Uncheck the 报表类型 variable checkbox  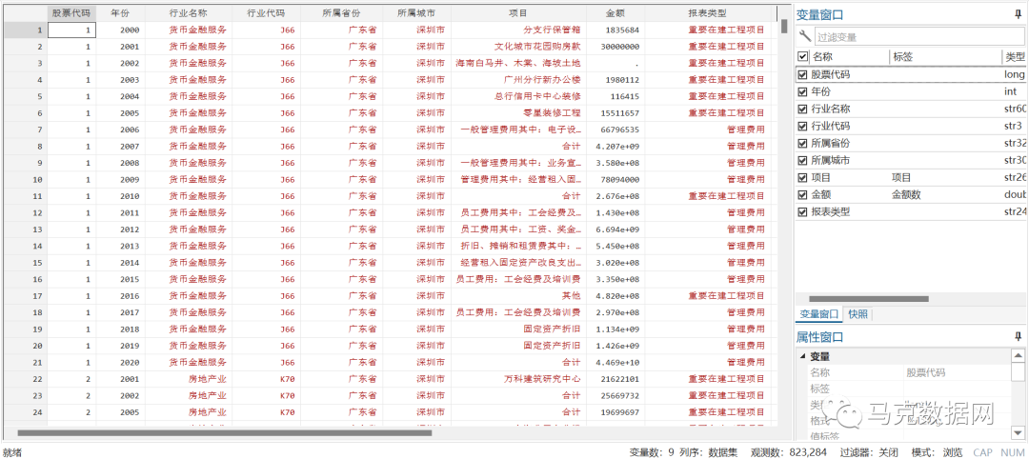point(802,211)
